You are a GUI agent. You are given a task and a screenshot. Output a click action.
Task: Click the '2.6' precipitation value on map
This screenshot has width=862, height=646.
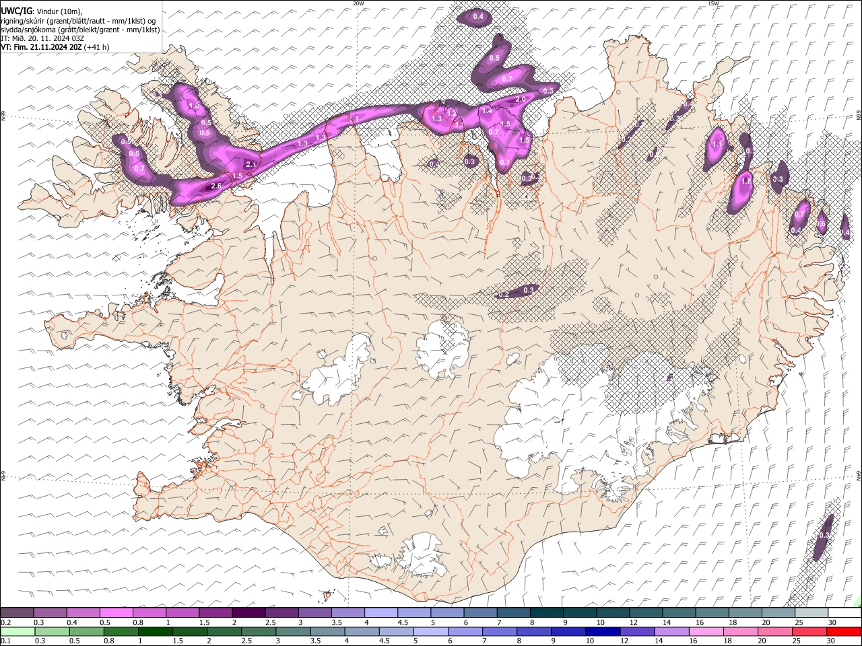point(216,186)
